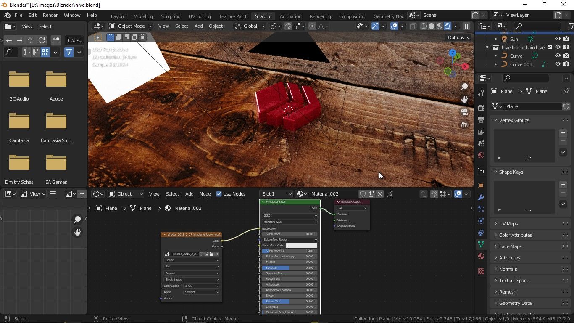This screenshot has height=323, width=574.
Task: Pin the node editor material
Action: point(390,194)
